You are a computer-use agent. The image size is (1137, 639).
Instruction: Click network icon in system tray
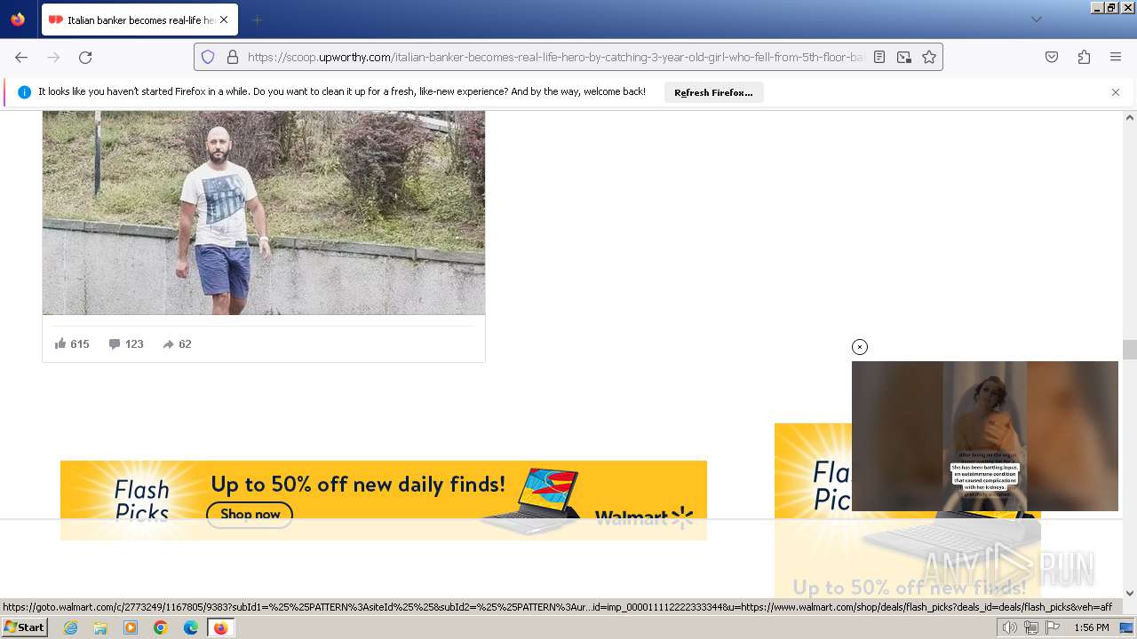click(1031, 627)
